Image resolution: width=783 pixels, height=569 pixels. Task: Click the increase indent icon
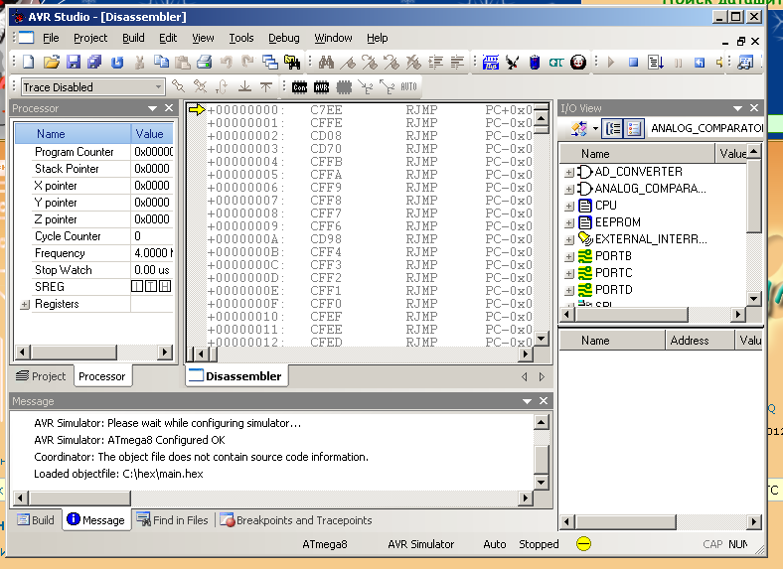pyautogui.click(x=436, y=62)
